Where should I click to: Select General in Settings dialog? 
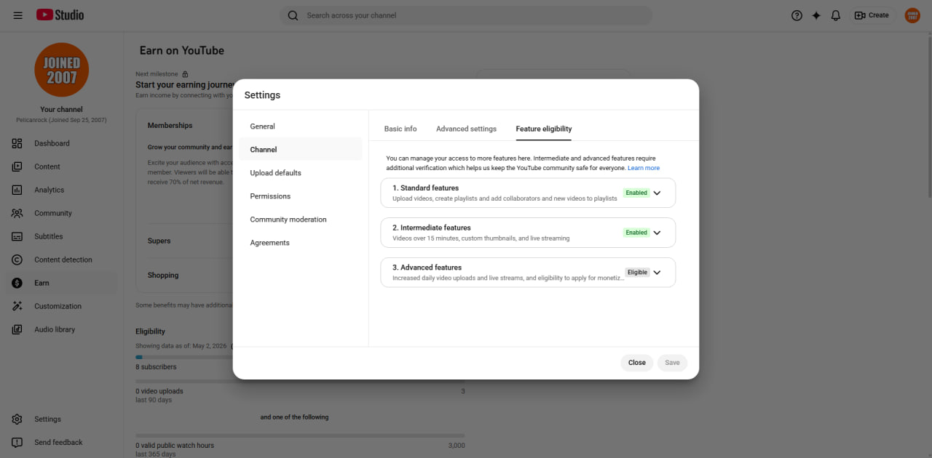pos(300,126)
